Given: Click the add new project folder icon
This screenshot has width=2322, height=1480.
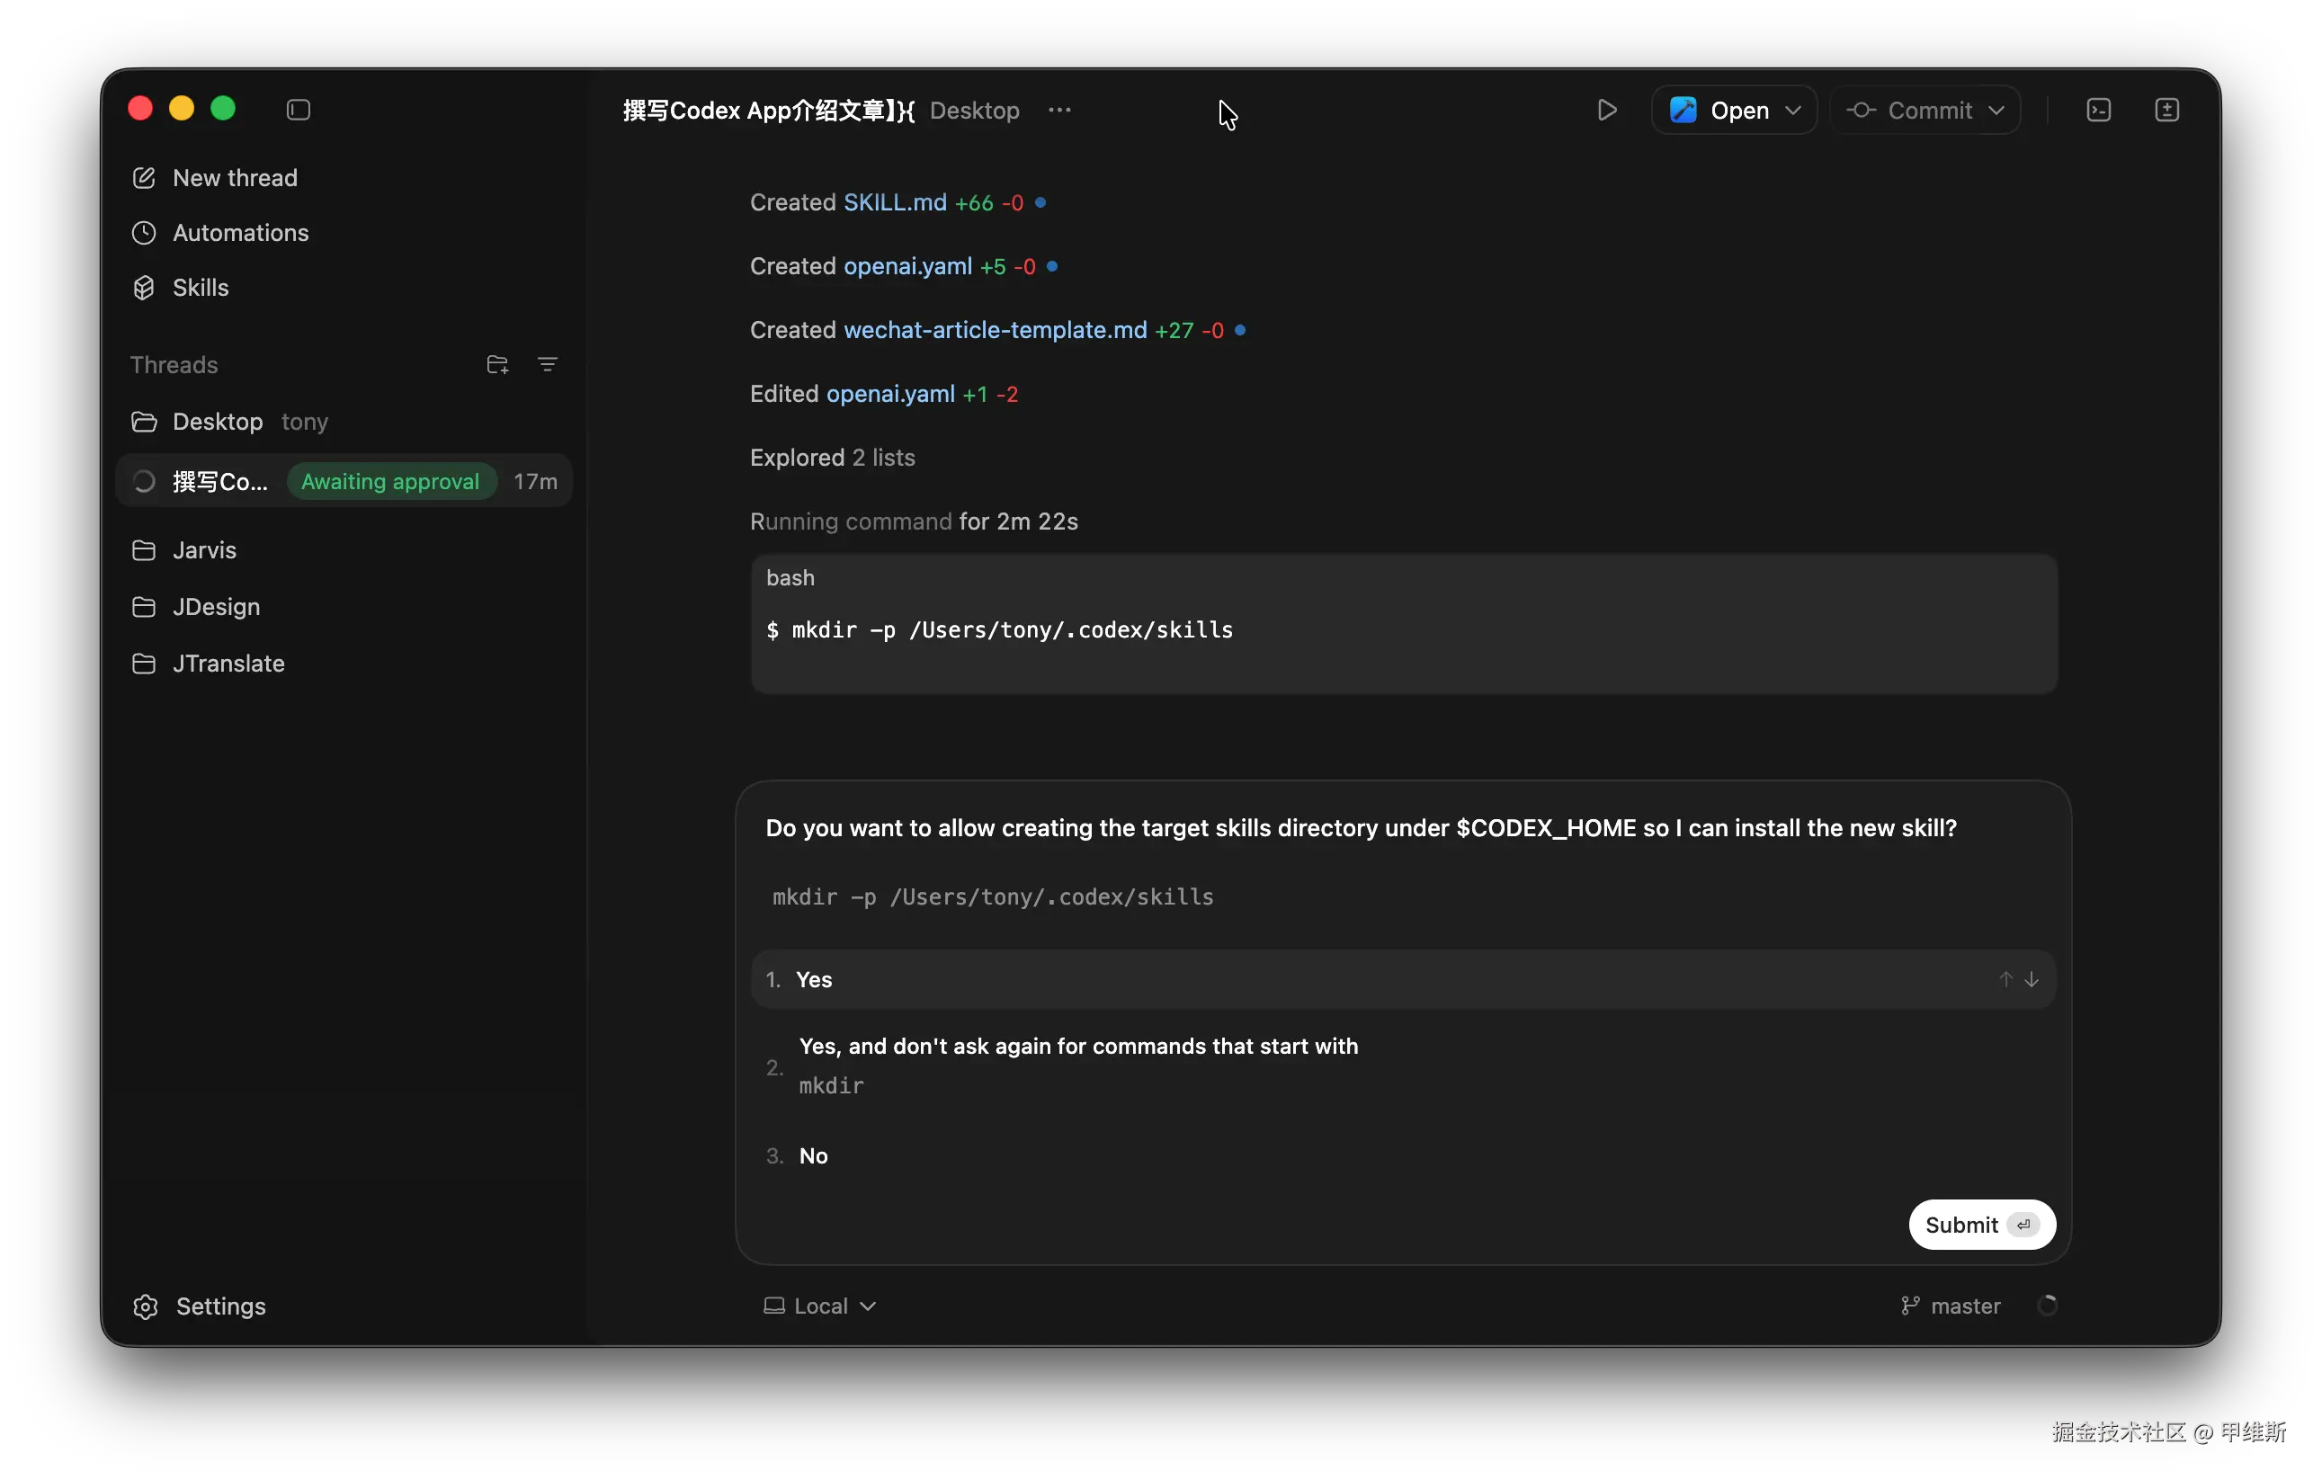Looking at the screenshot, I should click(x=497, y=364).
